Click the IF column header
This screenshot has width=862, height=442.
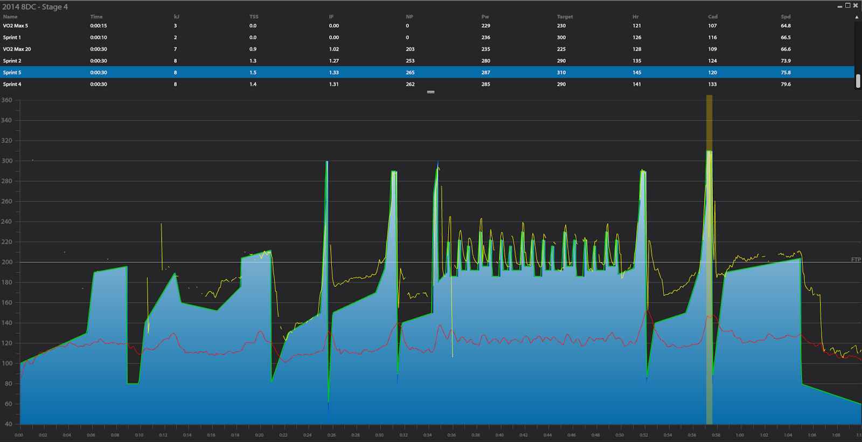(x=331, y=17)
